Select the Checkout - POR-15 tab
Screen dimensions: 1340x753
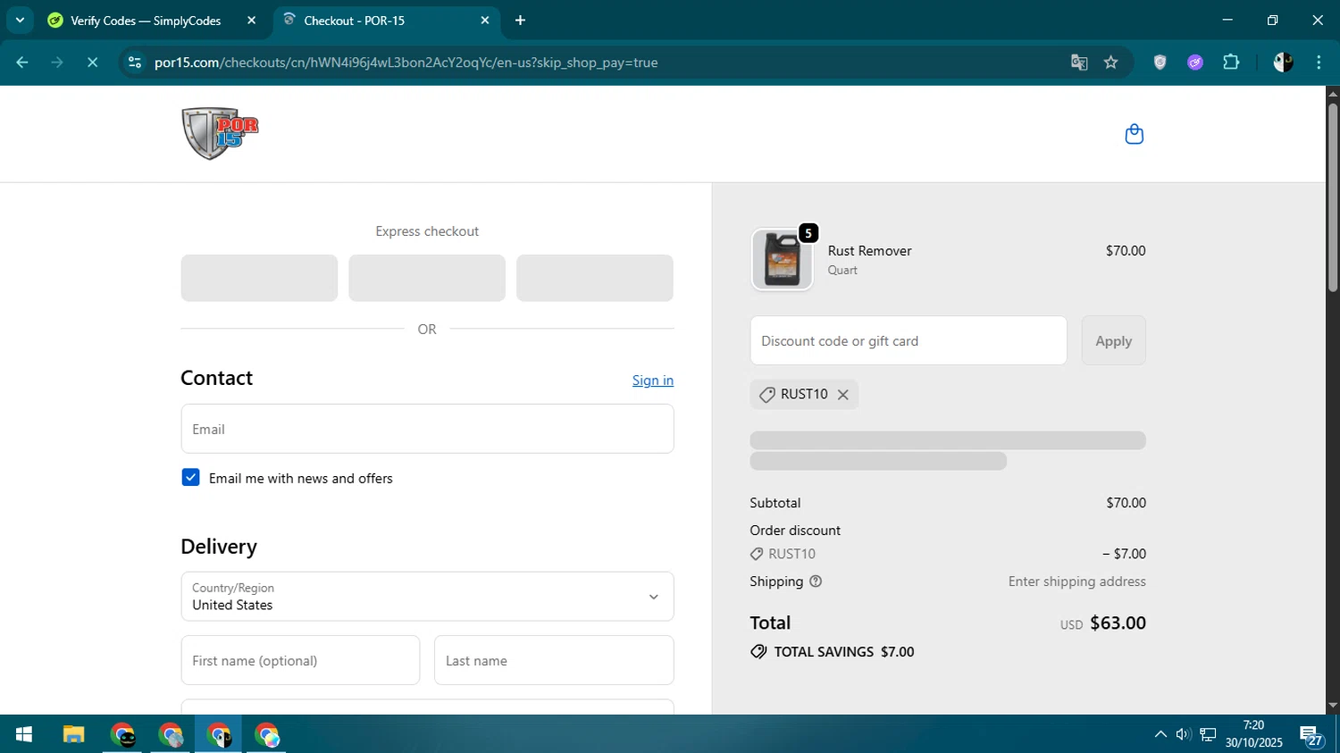pyautogui.click(x=387, y=21)
